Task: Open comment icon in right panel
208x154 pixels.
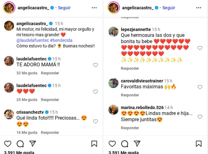Action: tap(125, 144)
